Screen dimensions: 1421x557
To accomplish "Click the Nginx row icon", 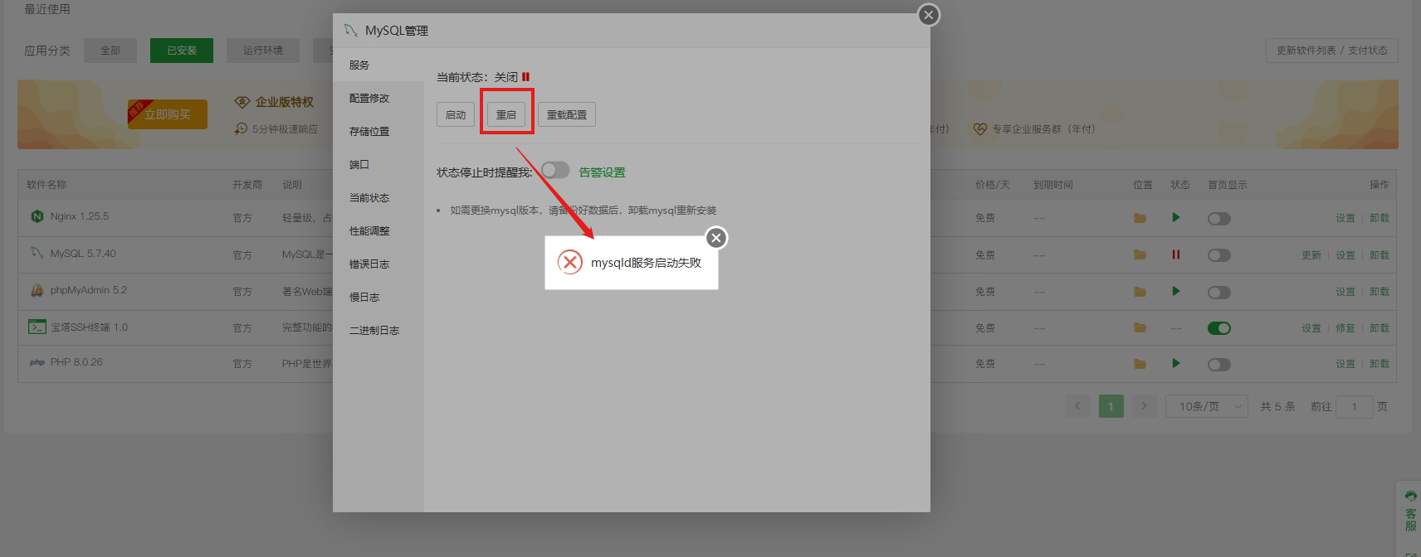I will click(37, 216).
